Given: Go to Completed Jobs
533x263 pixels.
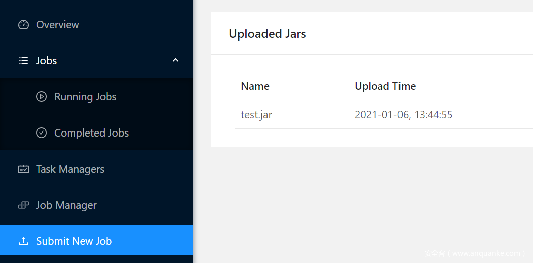Looking at the screenshot, I should point(96,133).
